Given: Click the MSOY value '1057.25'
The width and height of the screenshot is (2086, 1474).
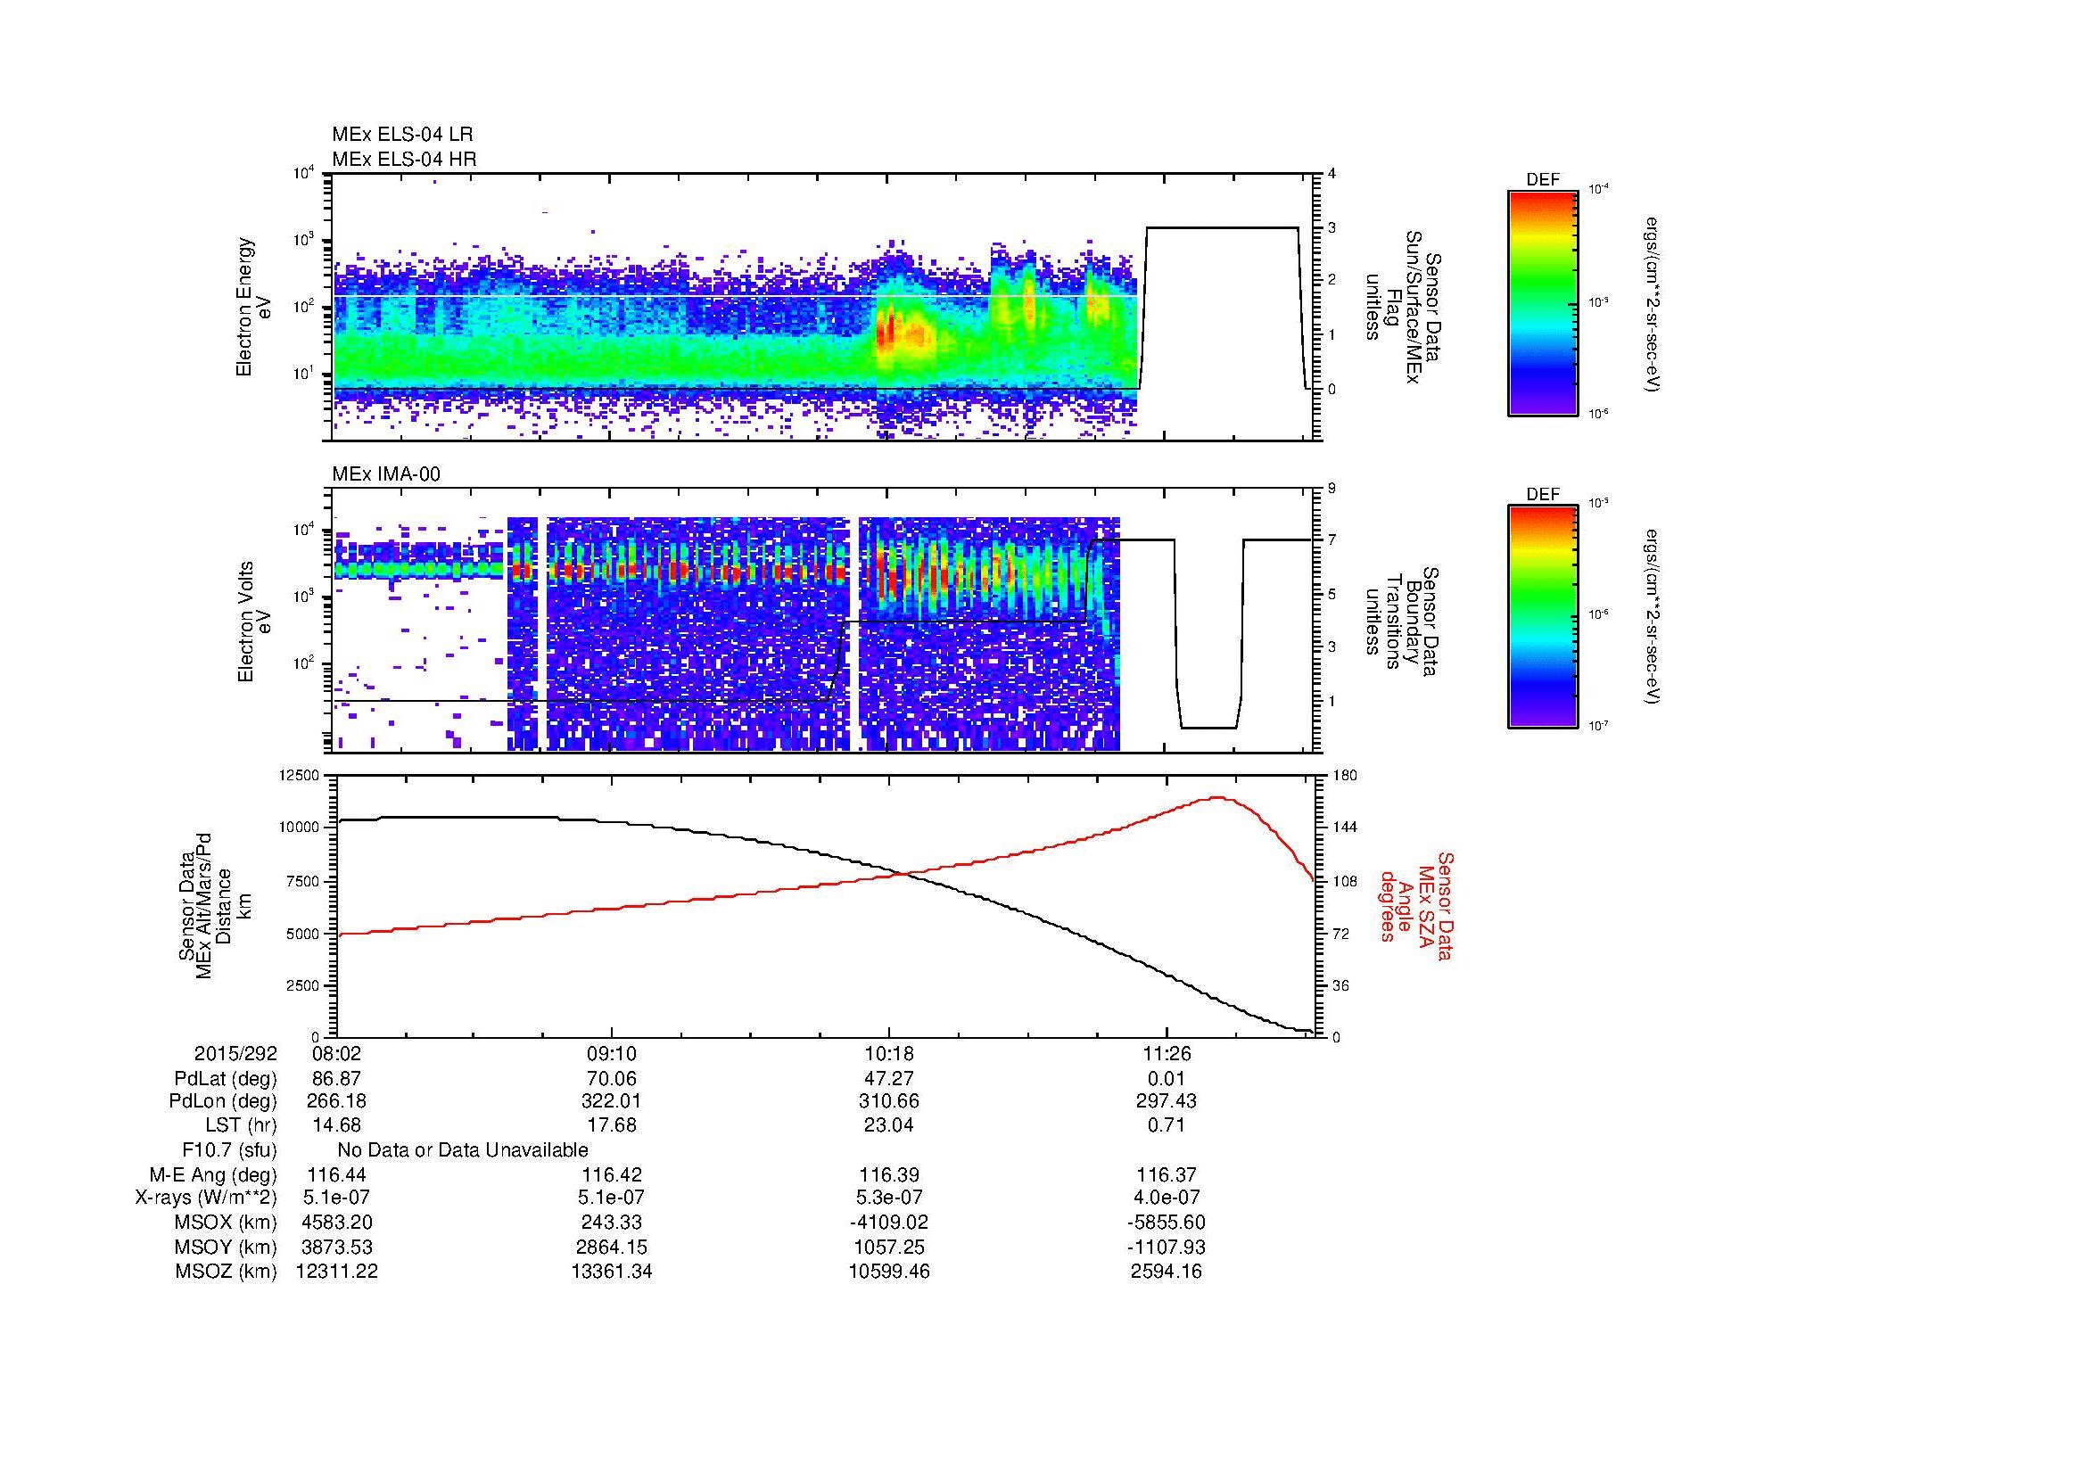Looking at the screenshot, I should click(x=888, y=1247).
